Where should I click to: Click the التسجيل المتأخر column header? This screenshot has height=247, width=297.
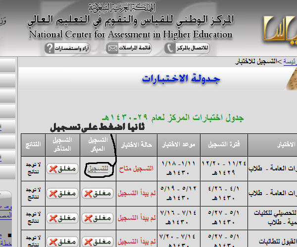(x=62, y=145)
